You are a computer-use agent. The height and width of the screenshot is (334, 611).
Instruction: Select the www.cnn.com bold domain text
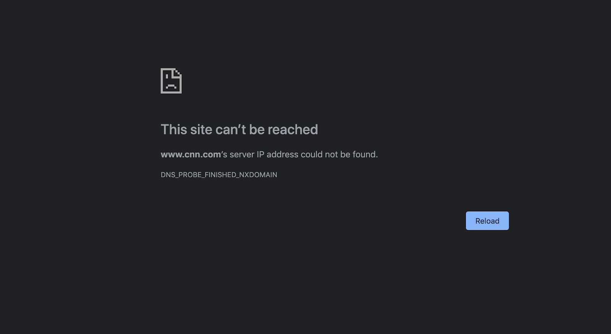(191, 154)
